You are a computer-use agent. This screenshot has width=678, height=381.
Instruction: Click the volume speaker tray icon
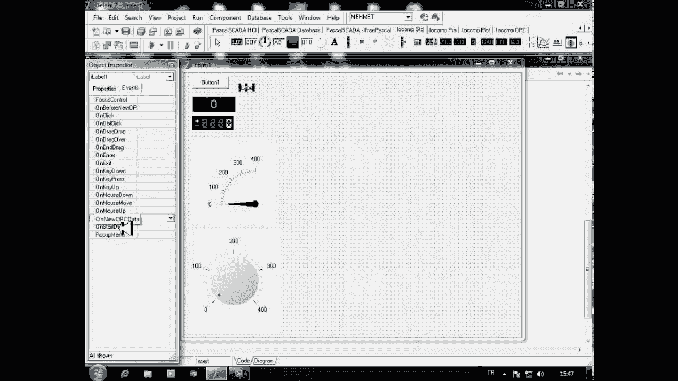click(540, 374)
